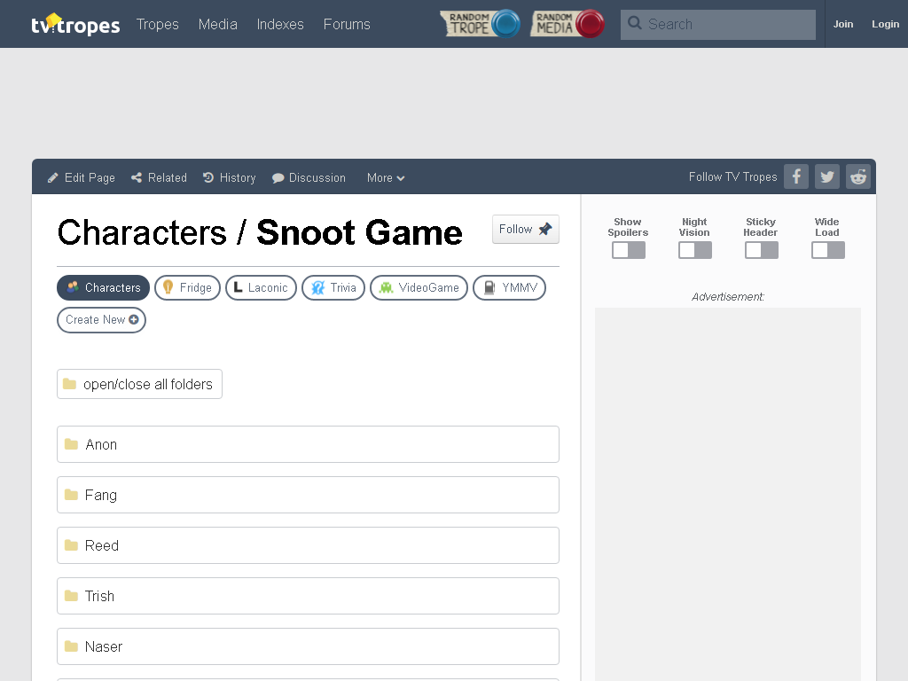Turn on Sticky Header toggle
908x681 pixels.
(762, 250)
